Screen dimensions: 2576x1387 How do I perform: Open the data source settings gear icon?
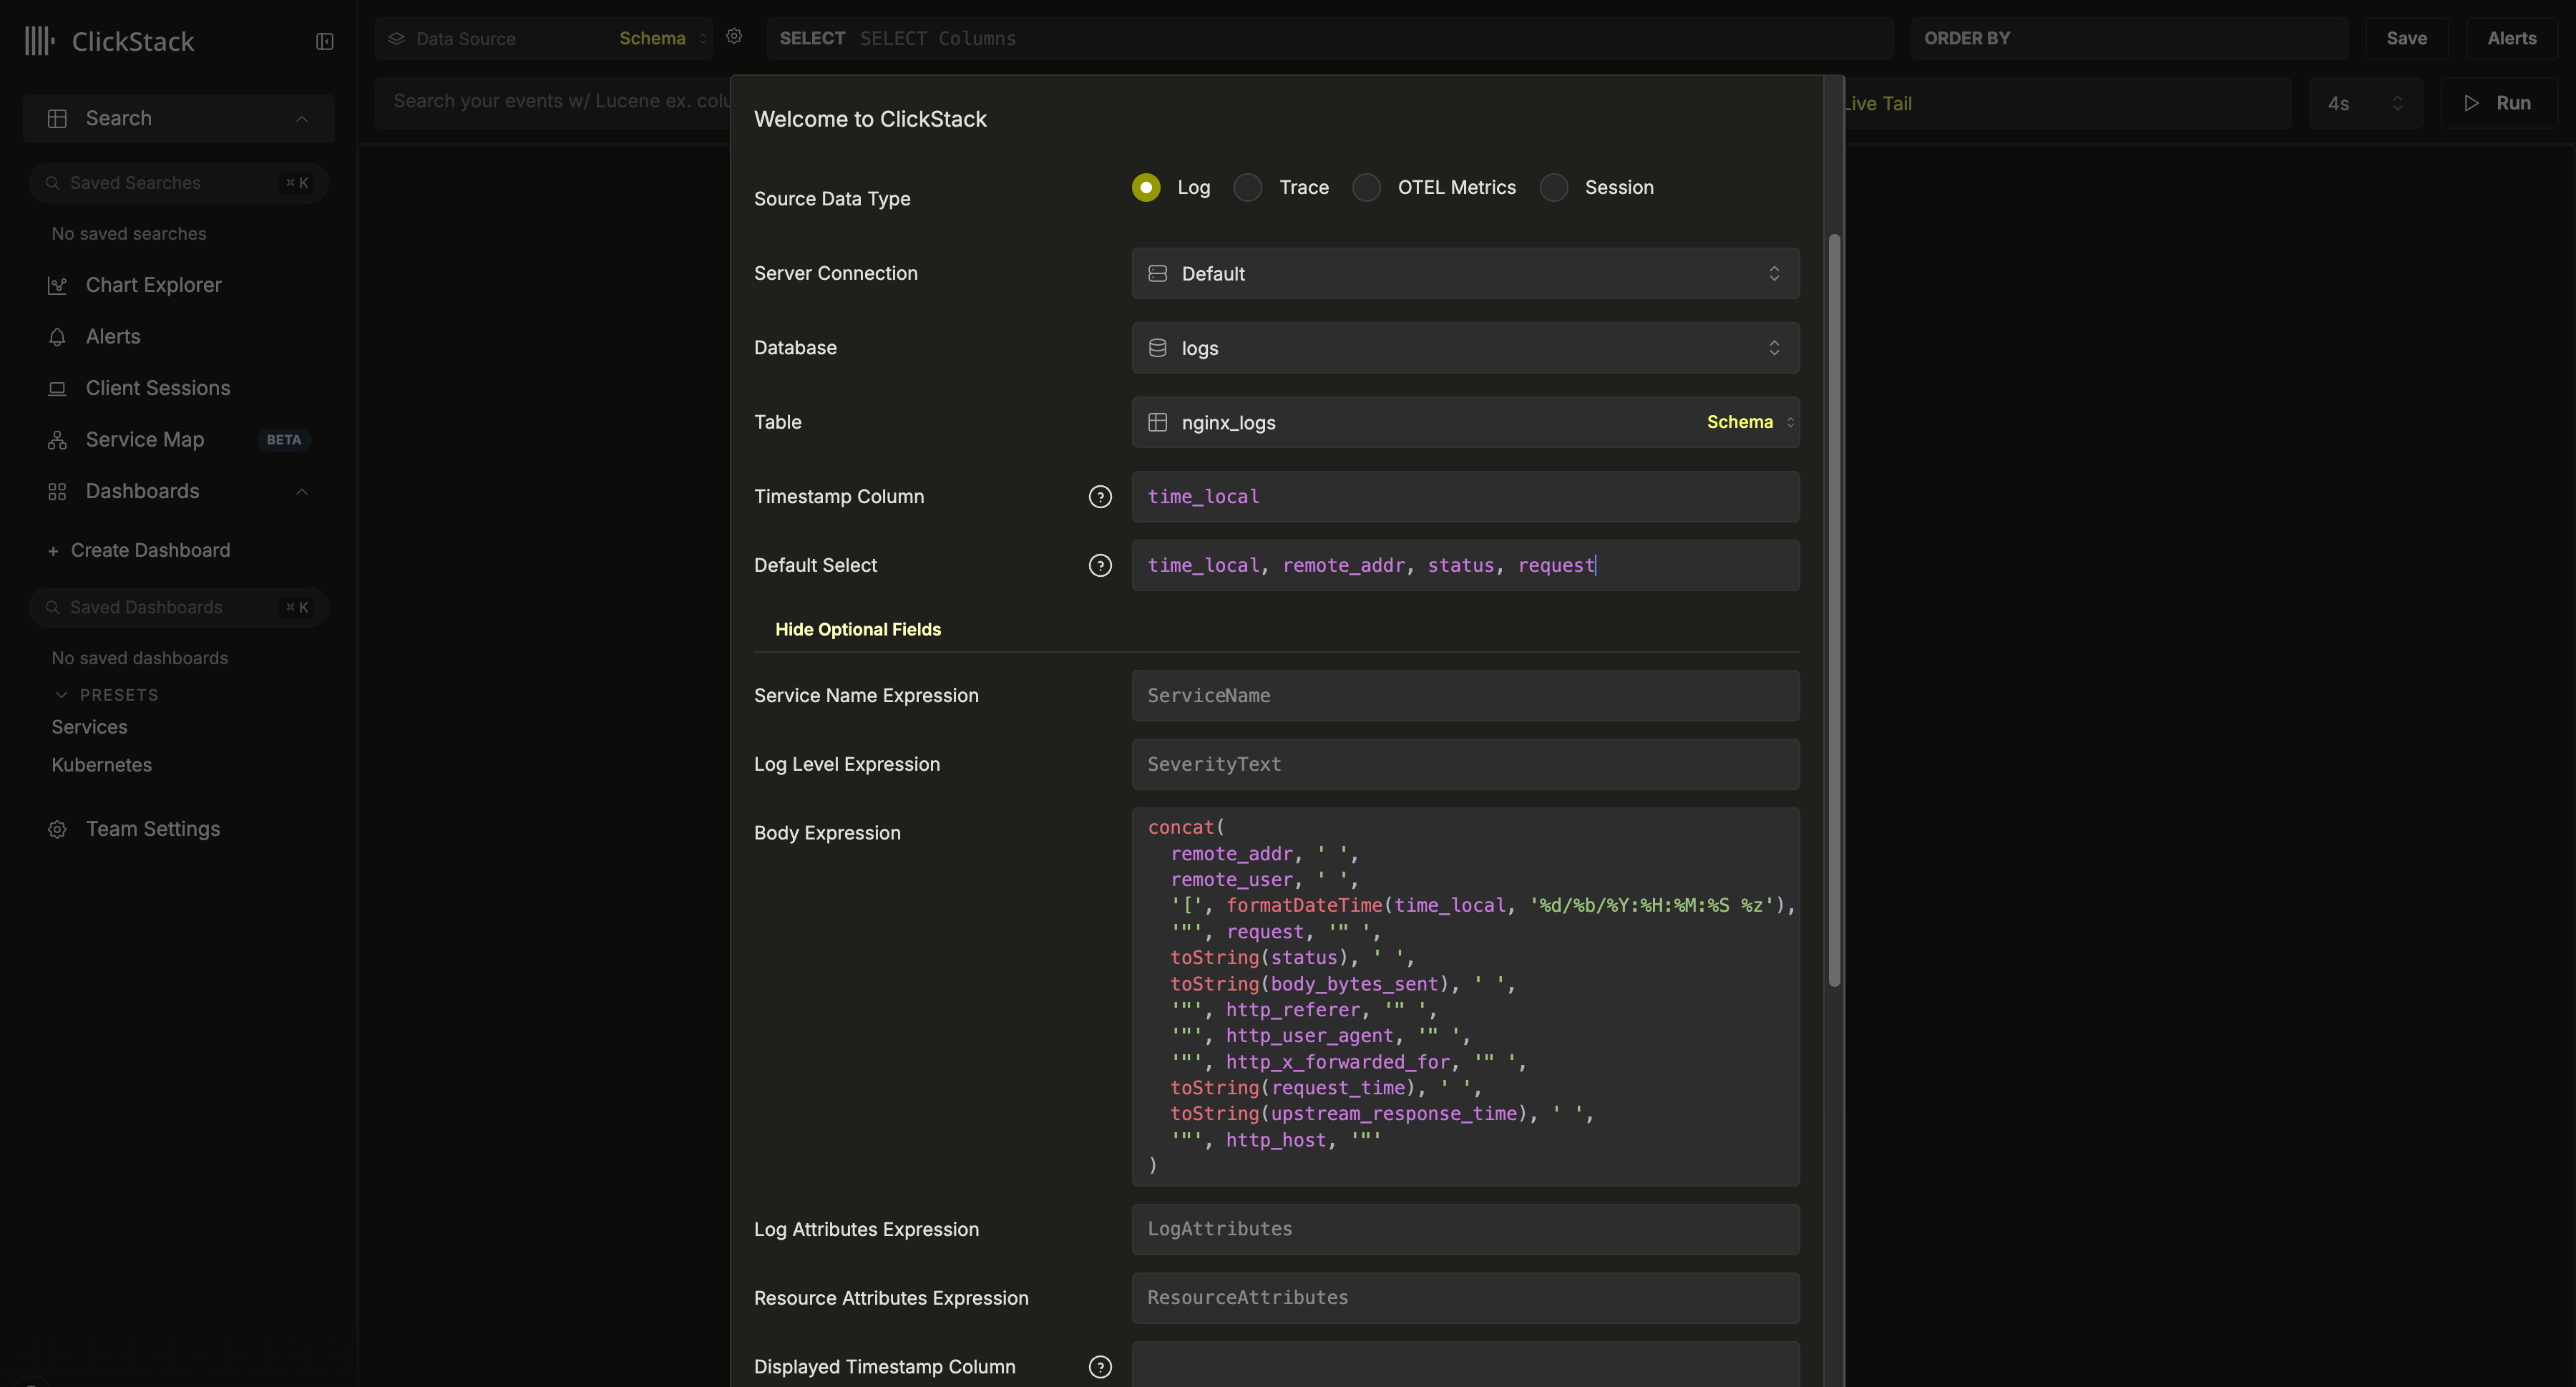click(x=735, y=36)
